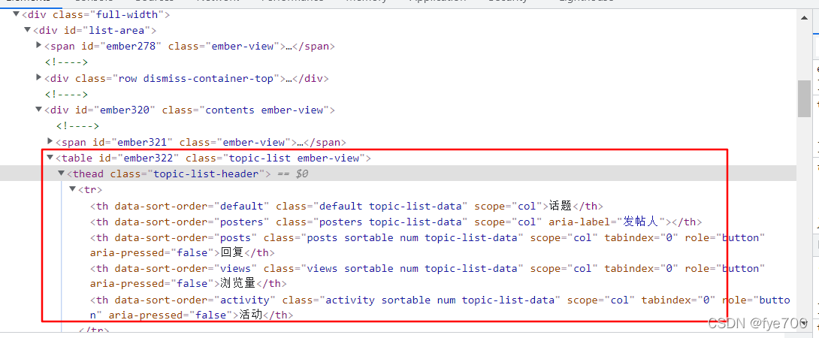Expand the span id "ember278" node arrow

pos(38,46)
